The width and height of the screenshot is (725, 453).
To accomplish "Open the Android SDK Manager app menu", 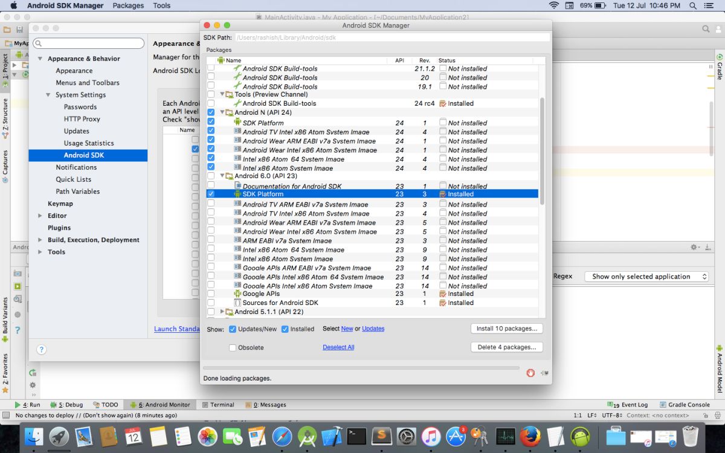I will click(65, 5).
